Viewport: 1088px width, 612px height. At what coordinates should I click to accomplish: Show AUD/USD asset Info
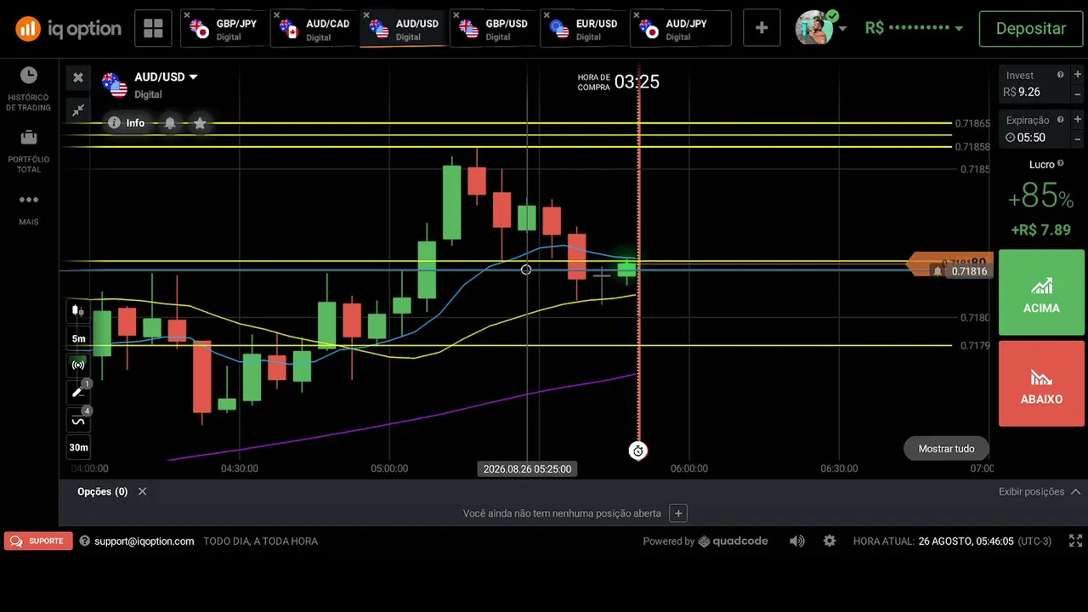[x=127, y=123]
